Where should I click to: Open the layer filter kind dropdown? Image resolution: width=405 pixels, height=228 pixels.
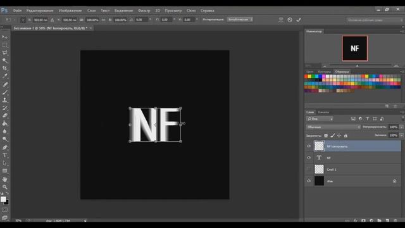(x=320, y=119)
